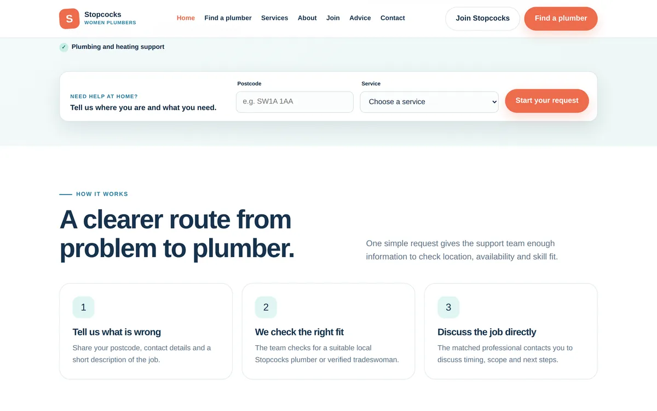Open Find a plumber in navigation menu

point(228,18)
